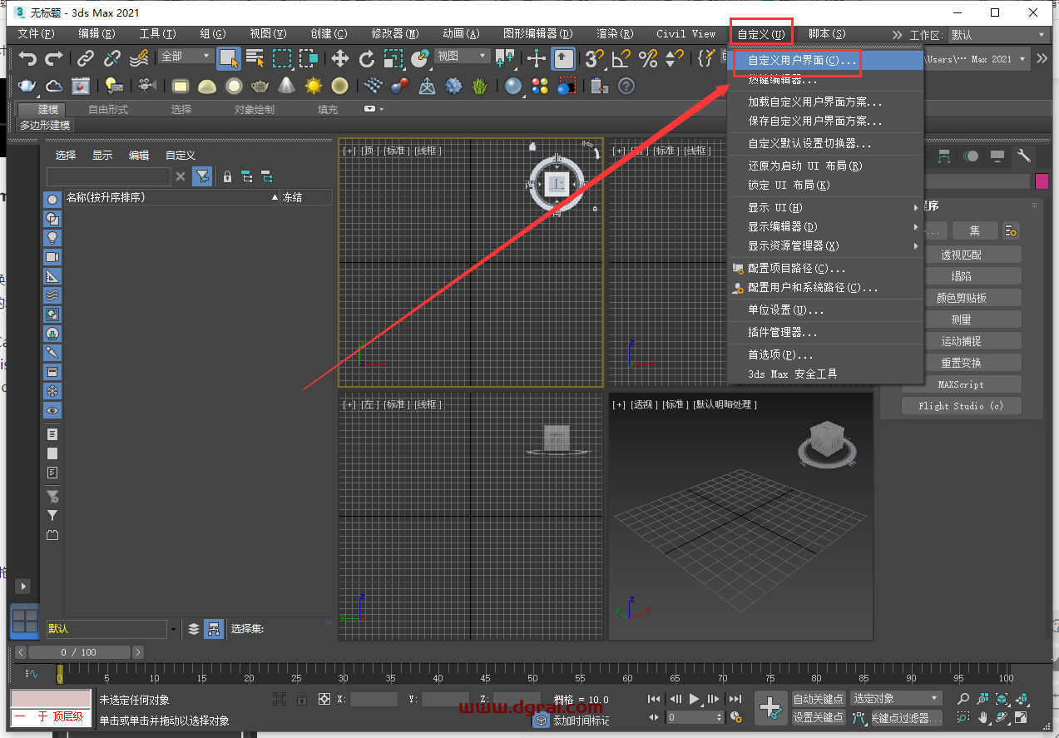Activate the Select and Rotate tool

[368, 59]
